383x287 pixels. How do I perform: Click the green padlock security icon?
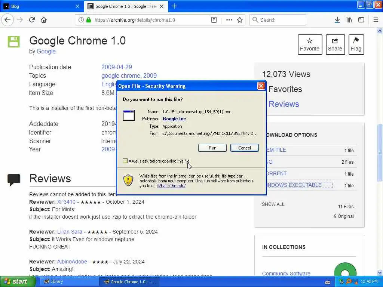[x=89, y=20]
